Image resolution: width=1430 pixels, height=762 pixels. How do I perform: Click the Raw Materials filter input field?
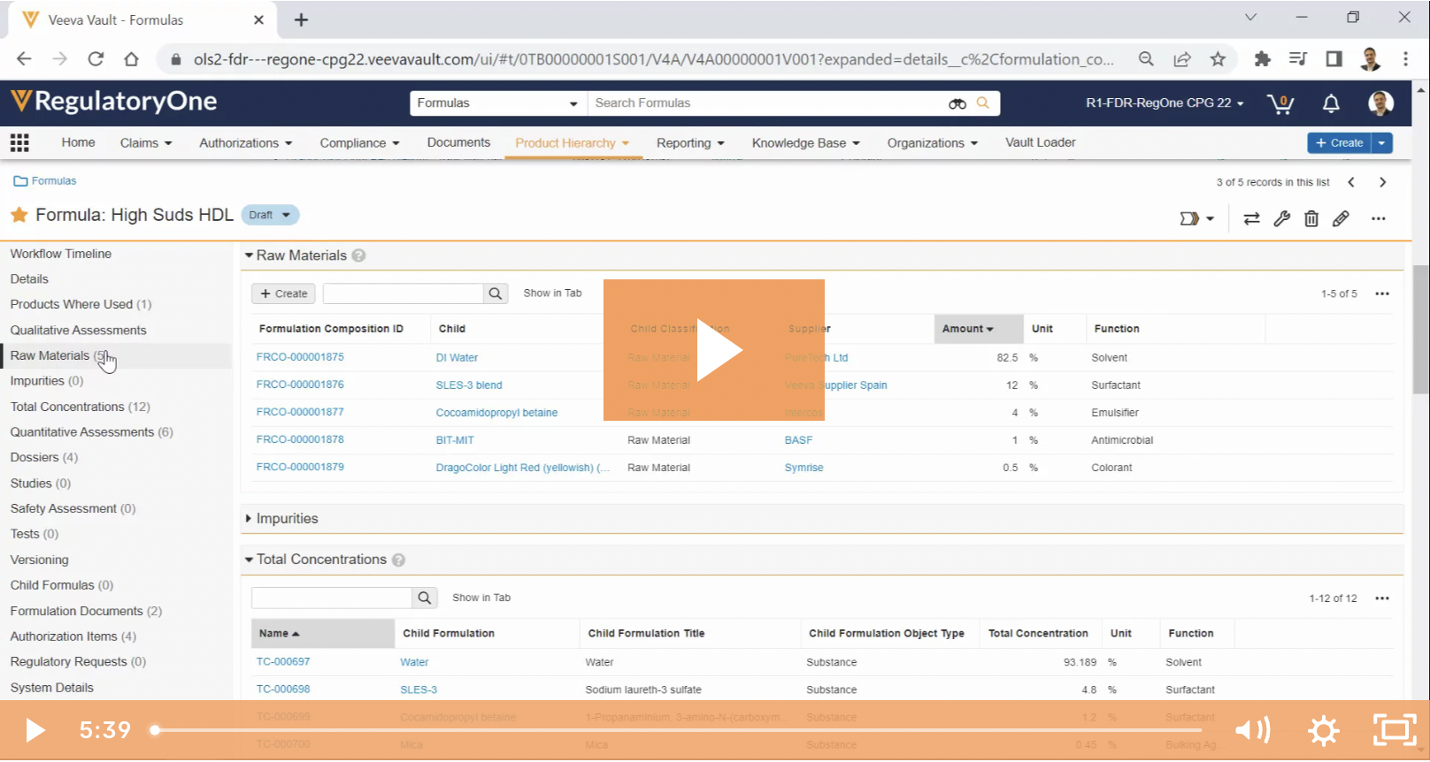[x=404, y=293]
